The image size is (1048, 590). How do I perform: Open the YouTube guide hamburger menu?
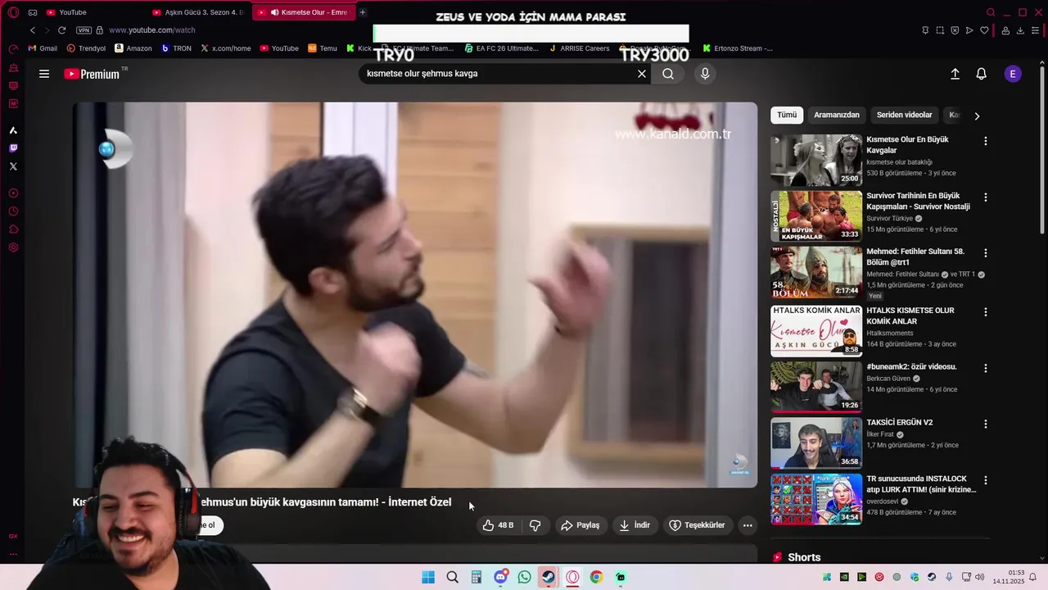pos(44,74)
